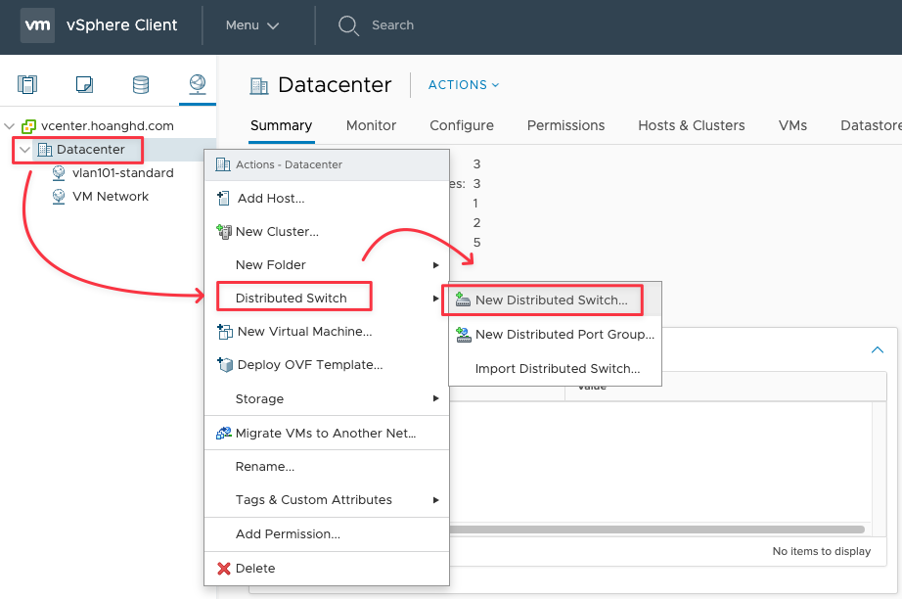Click the vCenter server icon
The height and width of the screenshot is (599, 902).
pos(28,126)
